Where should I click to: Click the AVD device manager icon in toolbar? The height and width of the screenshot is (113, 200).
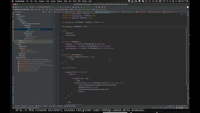pos(76,7)
